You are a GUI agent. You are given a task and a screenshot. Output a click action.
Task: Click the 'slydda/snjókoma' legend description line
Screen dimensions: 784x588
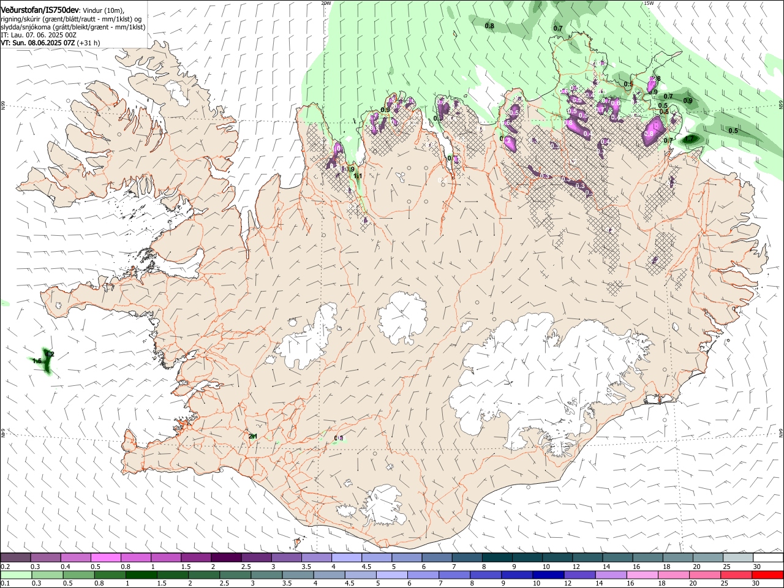[x=73, y=27]
